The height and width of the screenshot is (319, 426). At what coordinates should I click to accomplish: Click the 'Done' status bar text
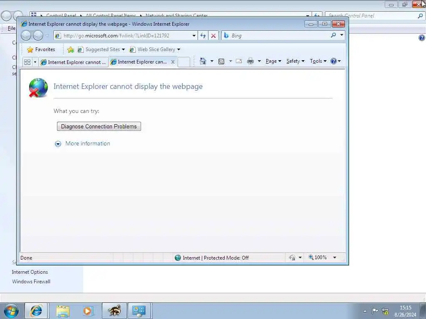26,258
